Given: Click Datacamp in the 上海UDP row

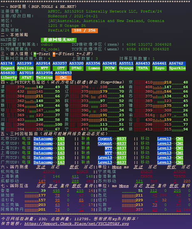Looking at the screenshot, I should pyautogui.click(x=43, y=153).
